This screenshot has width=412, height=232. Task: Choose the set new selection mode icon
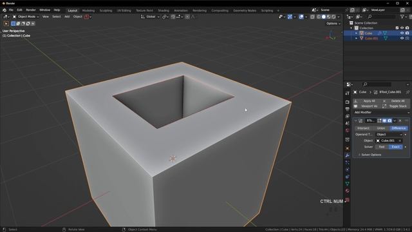point(13,23)
